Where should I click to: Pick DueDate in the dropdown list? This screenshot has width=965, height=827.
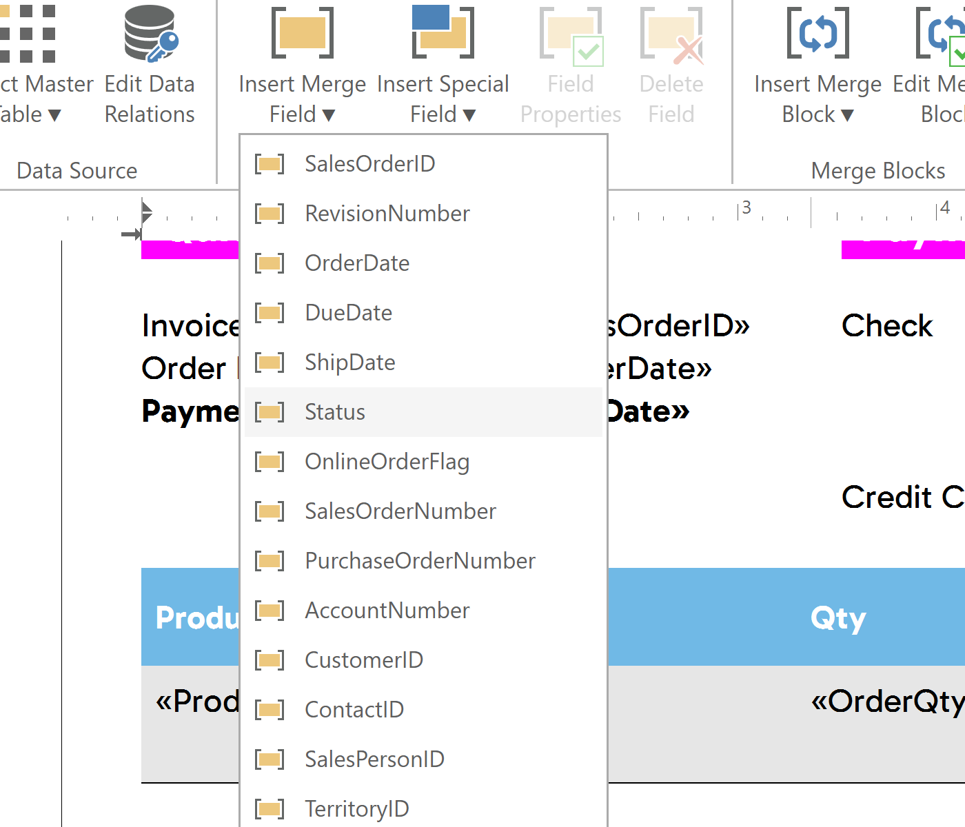click(x=423, y=313)
